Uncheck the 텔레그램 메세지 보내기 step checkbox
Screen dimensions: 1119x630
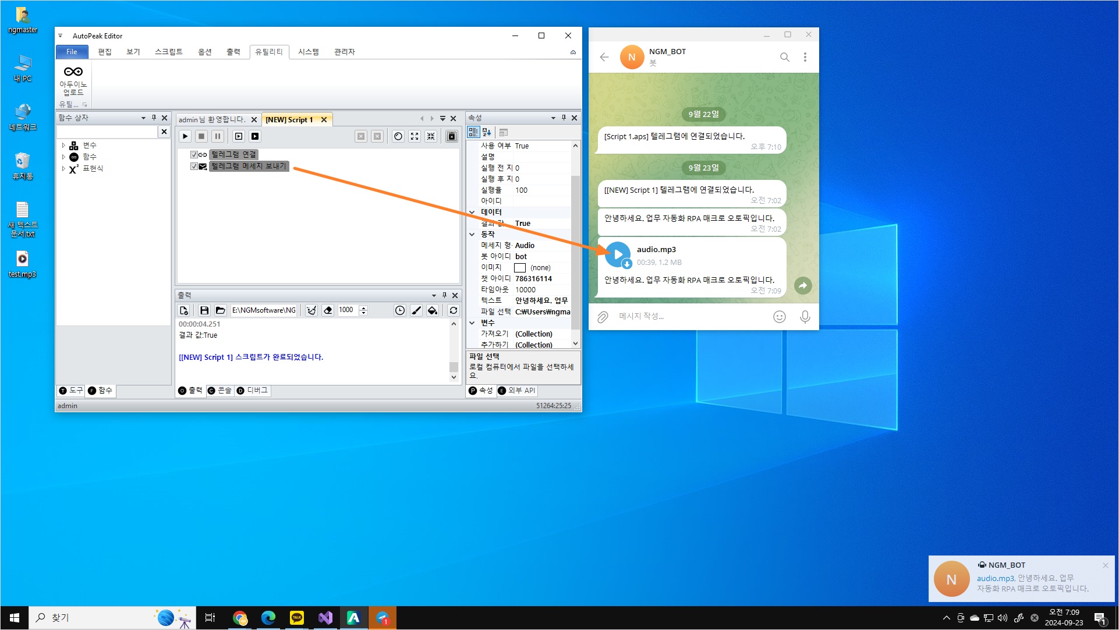click(x=194, y=166)
